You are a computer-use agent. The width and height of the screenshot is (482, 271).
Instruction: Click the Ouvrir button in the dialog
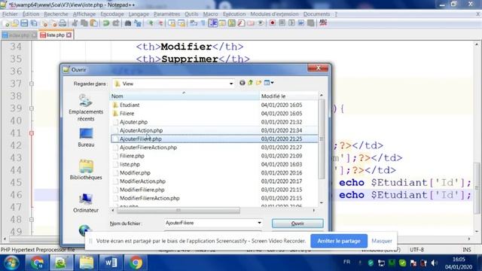point(297,224)
